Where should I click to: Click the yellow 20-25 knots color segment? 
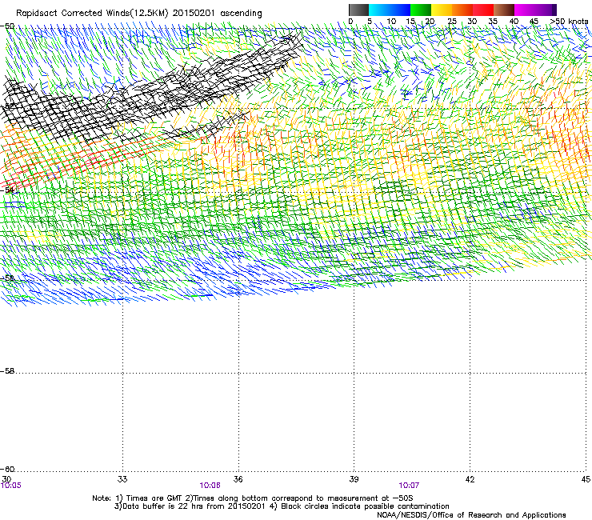442,10
